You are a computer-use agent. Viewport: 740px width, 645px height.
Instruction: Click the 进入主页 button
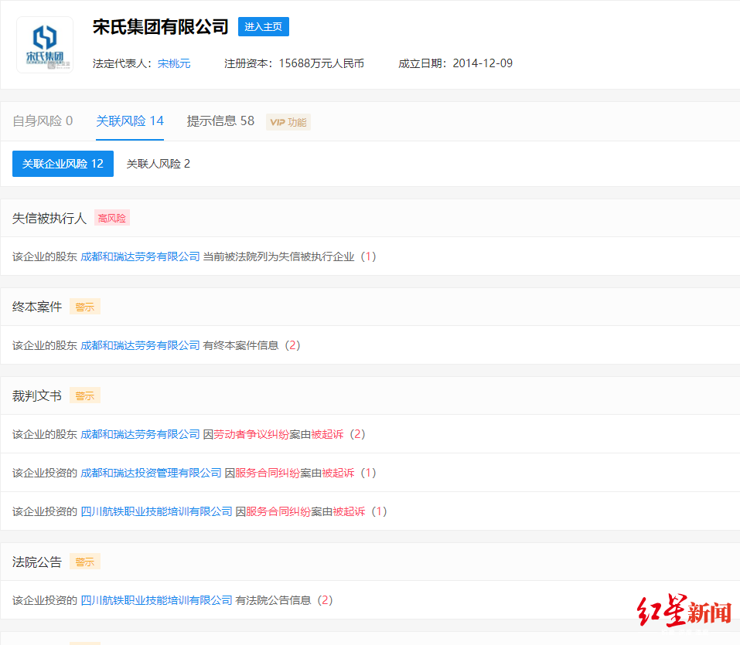[x=264, y=26]
